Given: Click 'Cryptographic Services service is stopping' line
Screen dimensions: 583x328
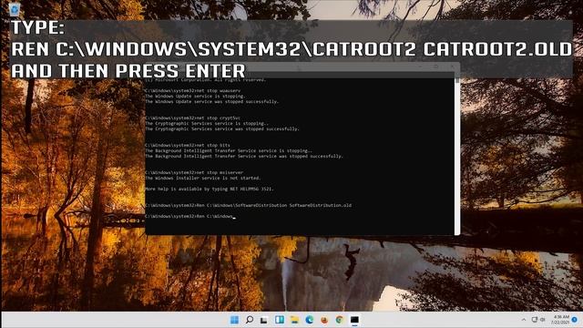Looking at the screenshot, I should 207,124.
